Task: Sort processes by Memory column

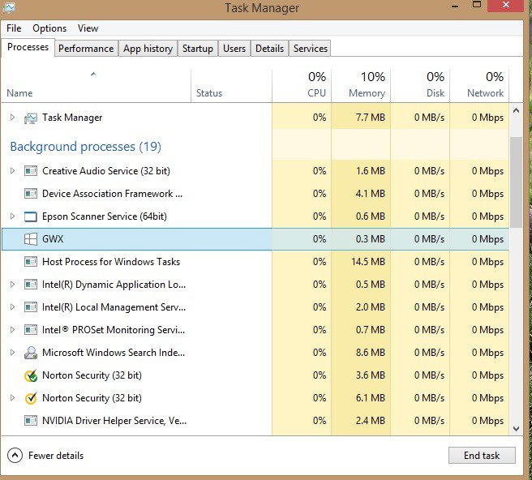Action: tap(366, 84)
